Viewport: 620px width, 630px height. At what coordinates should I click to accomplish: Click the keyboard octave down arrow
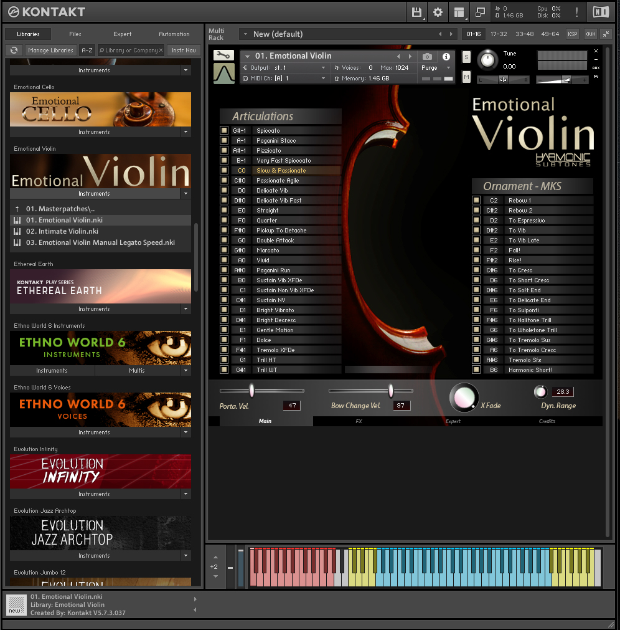pyautogui.click(x=215, y=576)
